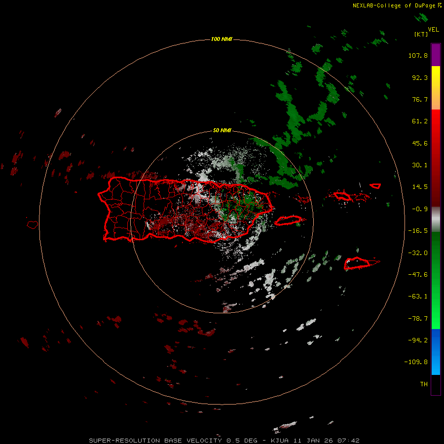
Task: Click the 45.6 scale value
Action: (420, 143)
